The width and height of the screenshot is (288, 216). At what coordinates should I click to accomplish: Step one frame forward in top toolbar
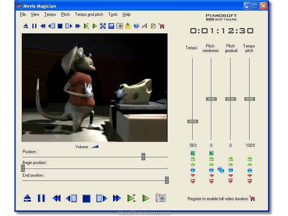click(69, 26)
